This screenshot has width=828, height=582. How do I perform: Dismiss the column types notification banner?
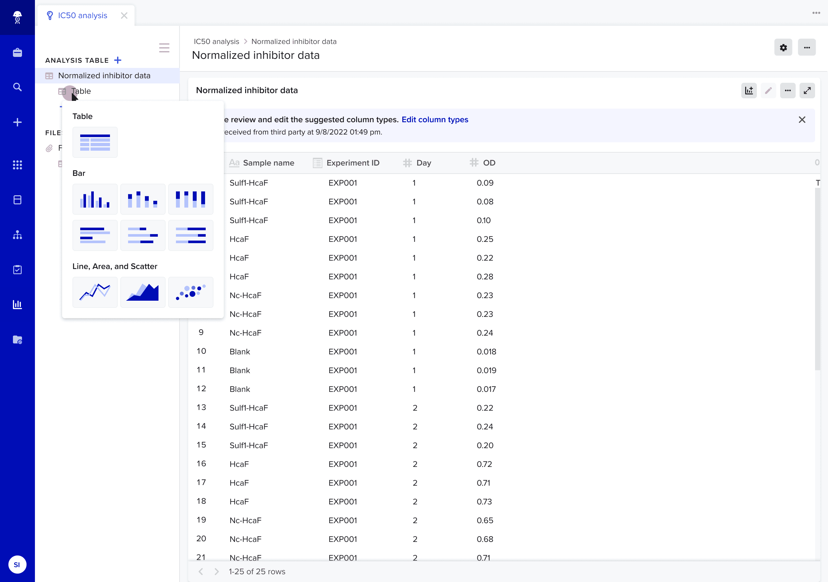tap(802, 120)
